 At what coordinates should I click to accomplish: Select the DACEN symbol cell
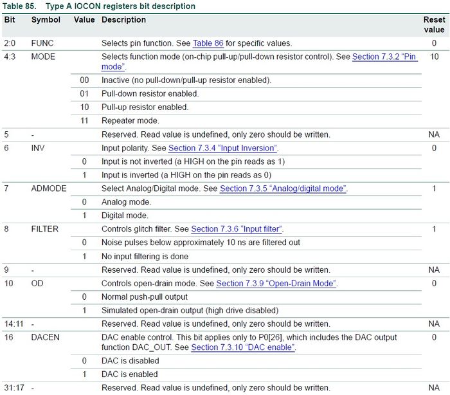click(46, 337)
